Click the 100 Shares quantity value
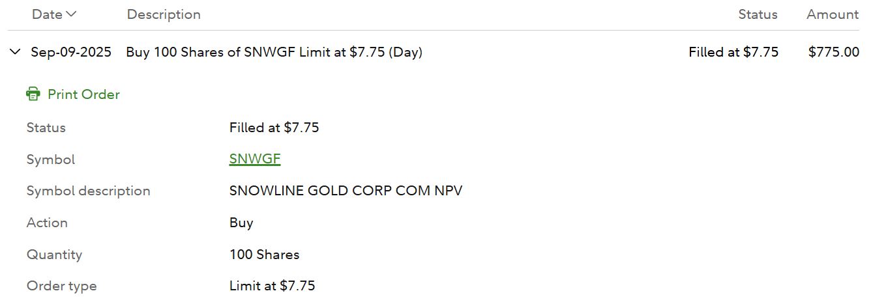The width and height of the screenshot is (873, 304). click(x=264, y=255)
